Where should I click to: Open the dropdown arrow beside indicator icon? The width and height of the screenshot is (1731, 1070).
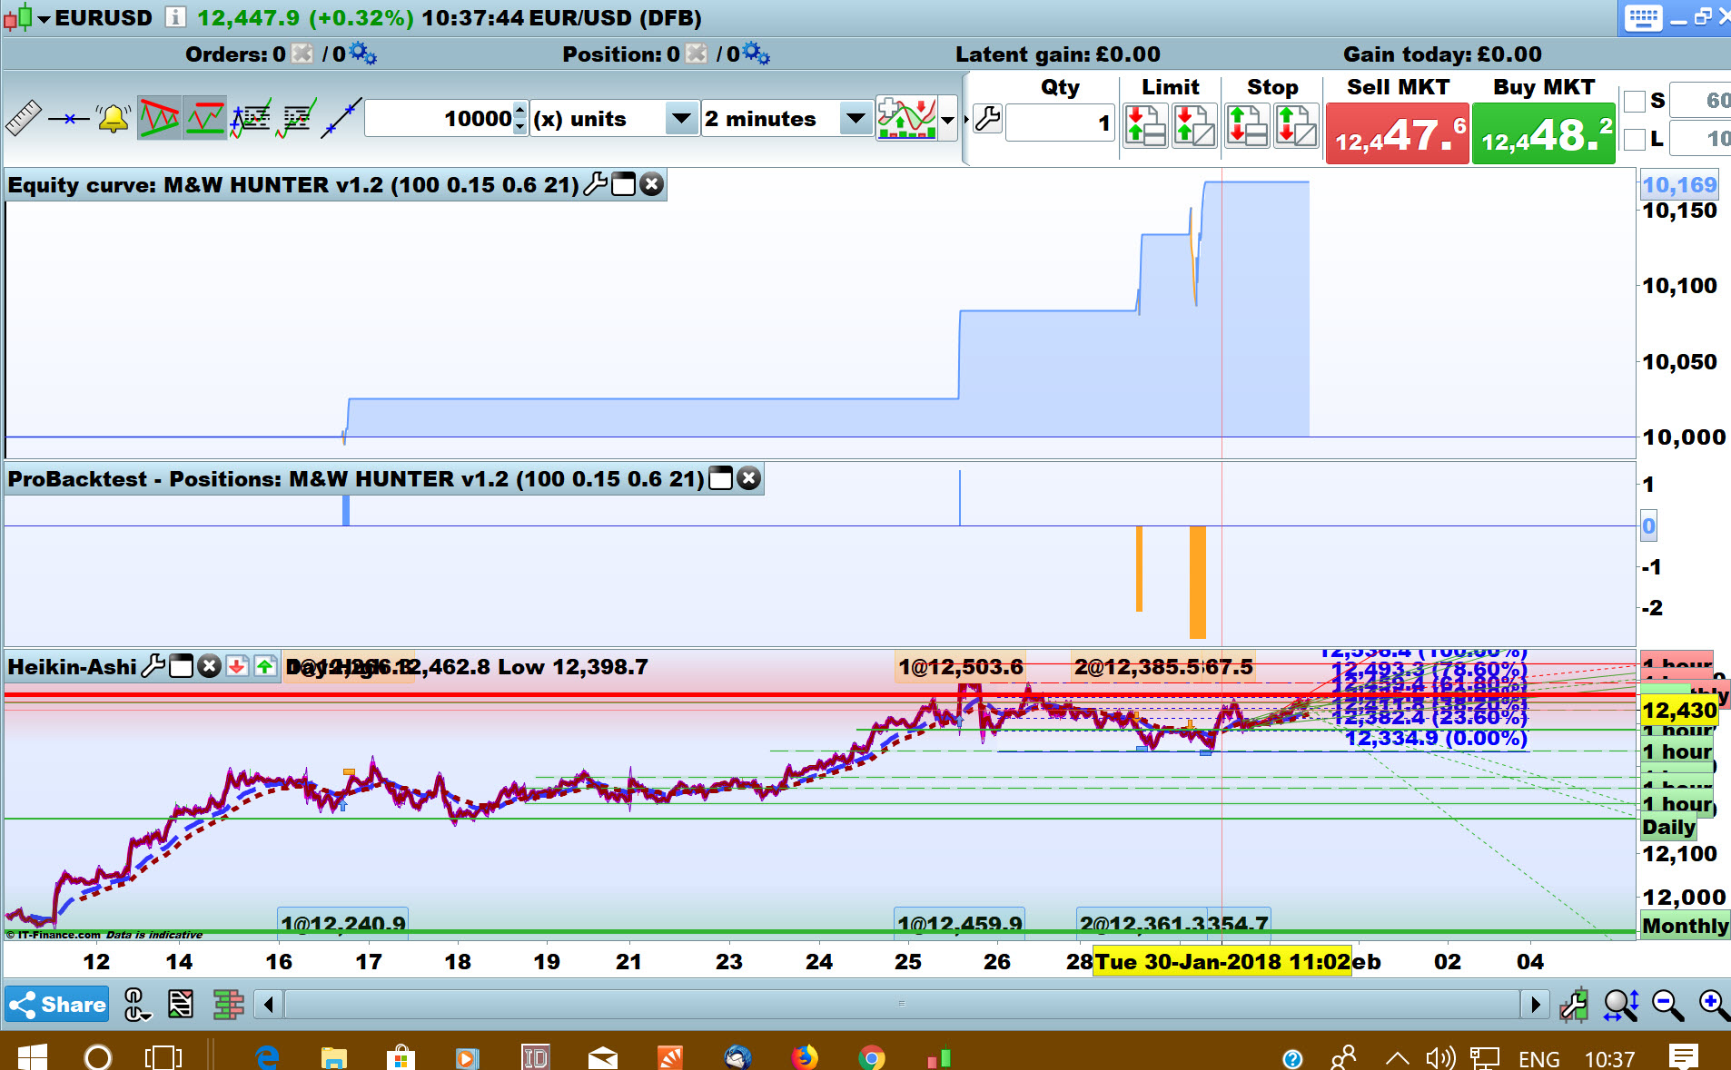tap(948, 119)
